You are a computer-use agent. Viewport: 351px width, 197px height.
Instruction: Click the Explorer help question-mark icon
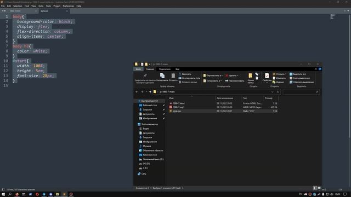point(320,69)
